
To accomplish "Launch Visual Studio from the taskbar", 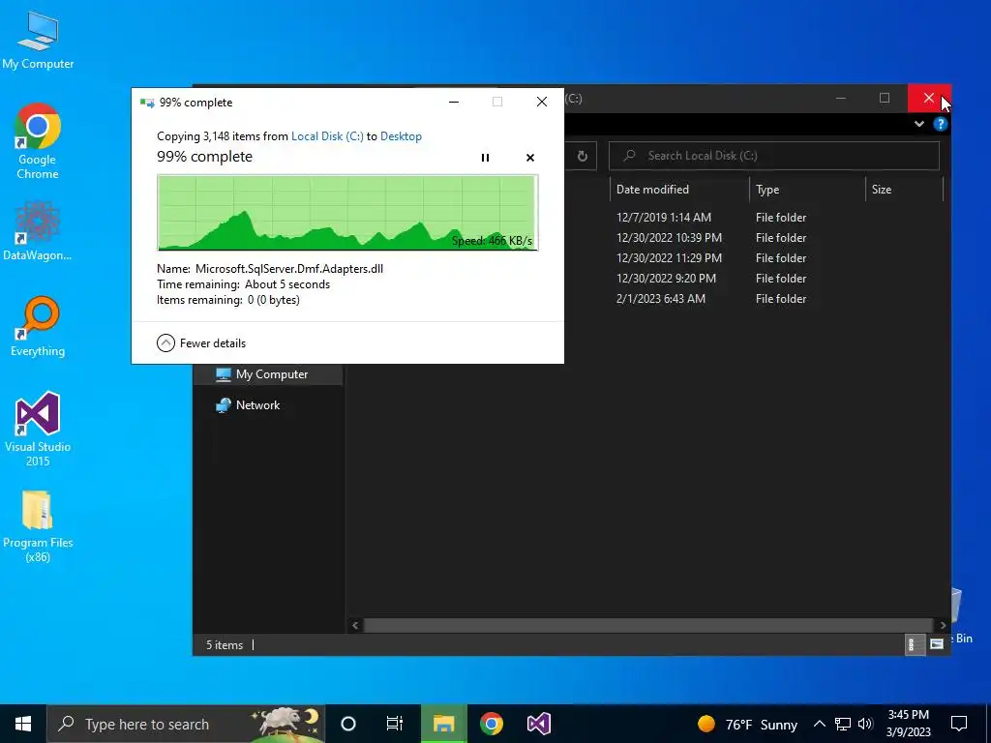I will pyautogui.click(x=538, y=724).
